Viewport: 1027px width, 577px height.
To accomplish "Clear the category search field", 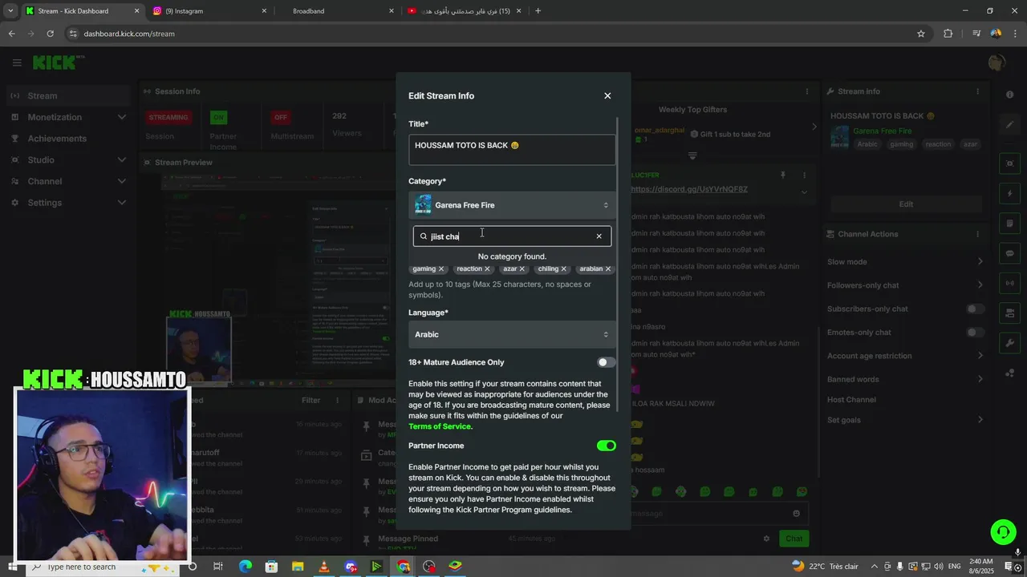I will pos(599,236).
